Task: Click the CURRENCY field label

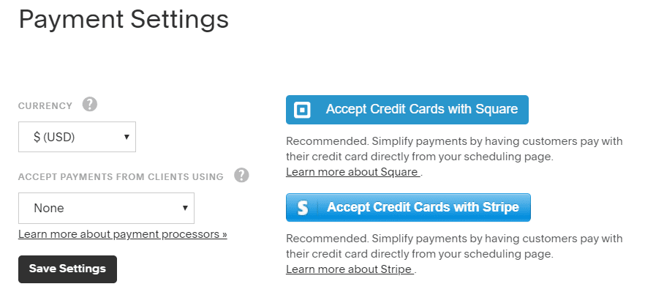Action: click(x=45, y=106)
